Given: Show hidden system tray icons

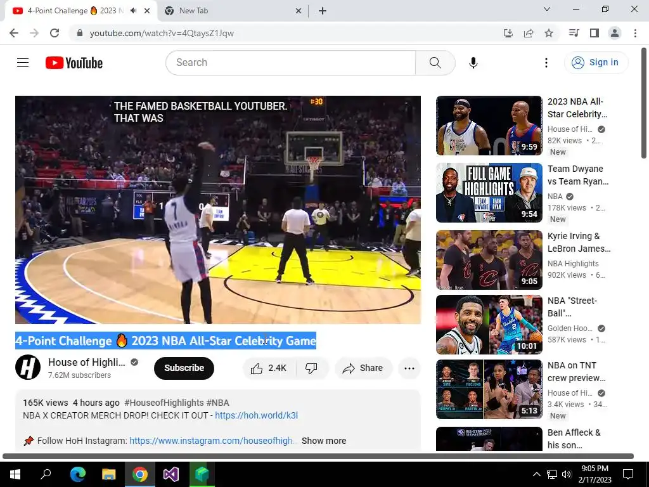Looking at the screenshot, I should point(536,474).
